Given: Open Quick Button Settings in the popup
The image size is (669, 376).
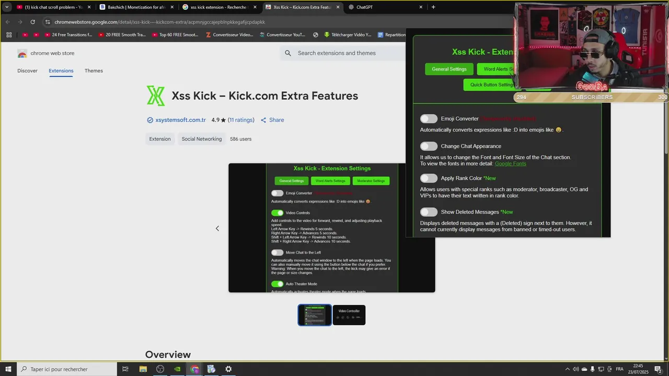Looking at the screenshot, I should click(489, 85).
